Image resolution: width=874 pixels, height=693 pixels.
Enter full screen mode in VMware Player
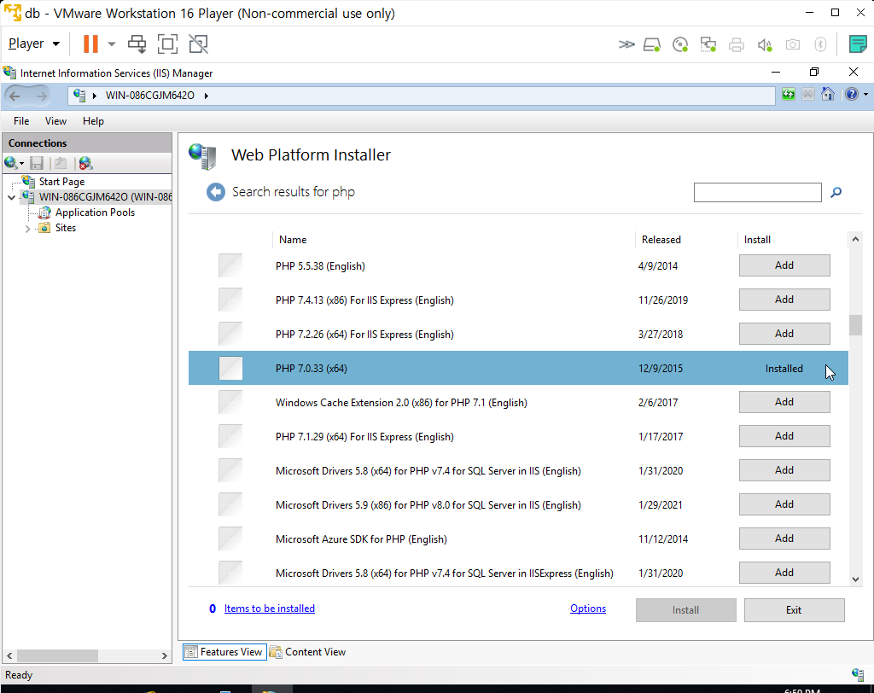[168, 44]
